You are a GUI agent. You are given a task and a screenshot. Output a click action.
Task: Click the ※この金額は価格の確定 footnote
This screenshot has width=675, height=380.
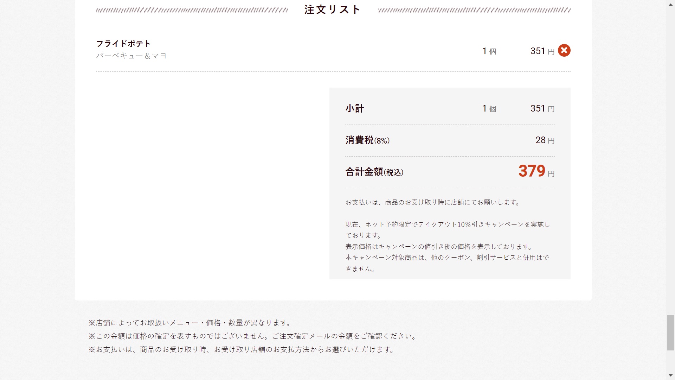click(x=253, y=336)
